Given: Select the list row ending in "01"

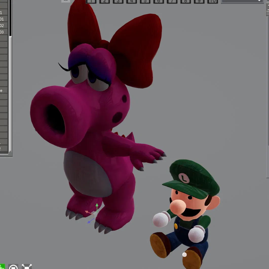Looking at the screenshot, I should coord(4,19).
